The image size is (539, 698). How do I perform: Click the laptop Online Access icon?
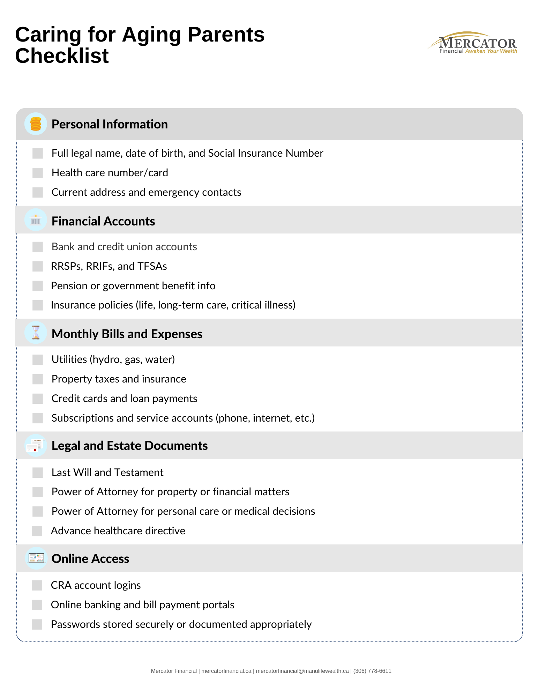tap(36, 558)
